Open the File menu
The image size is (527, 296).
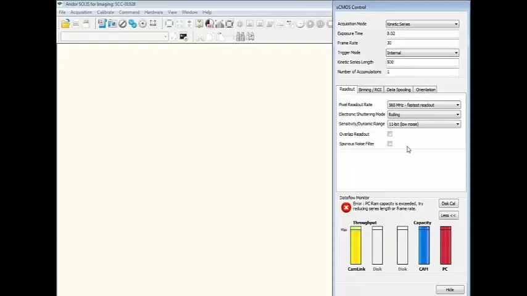pos(62,12)
